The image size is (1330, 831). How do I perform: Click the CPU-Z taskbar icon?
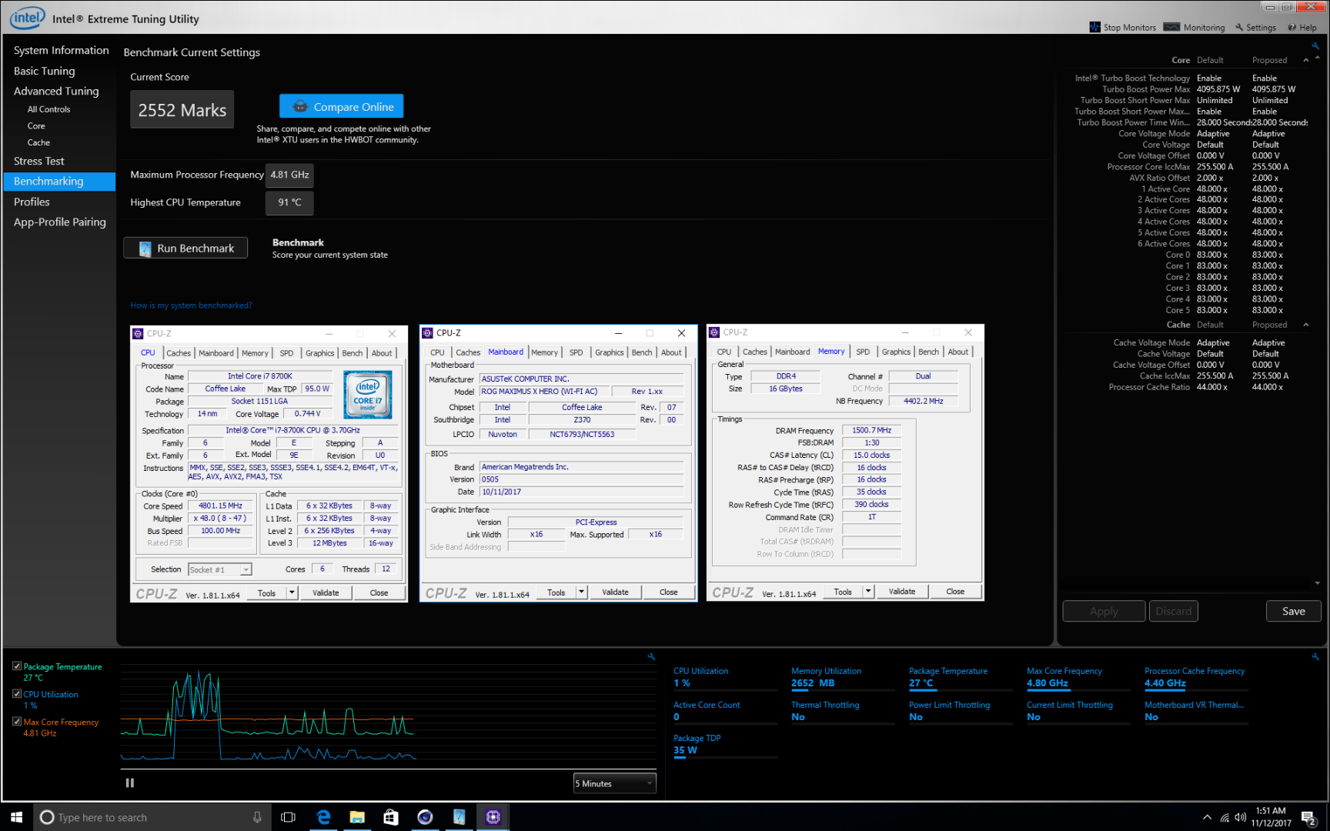(493, 817)
